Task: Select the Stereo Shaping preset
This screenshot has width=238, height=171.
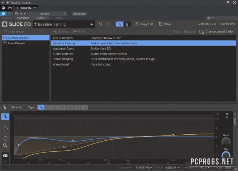Action: 143,59
